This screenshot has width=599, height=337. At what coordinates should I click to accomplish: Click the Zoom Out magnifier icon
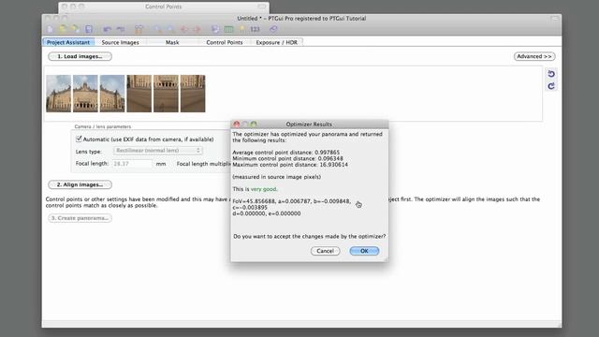(170, 29)
